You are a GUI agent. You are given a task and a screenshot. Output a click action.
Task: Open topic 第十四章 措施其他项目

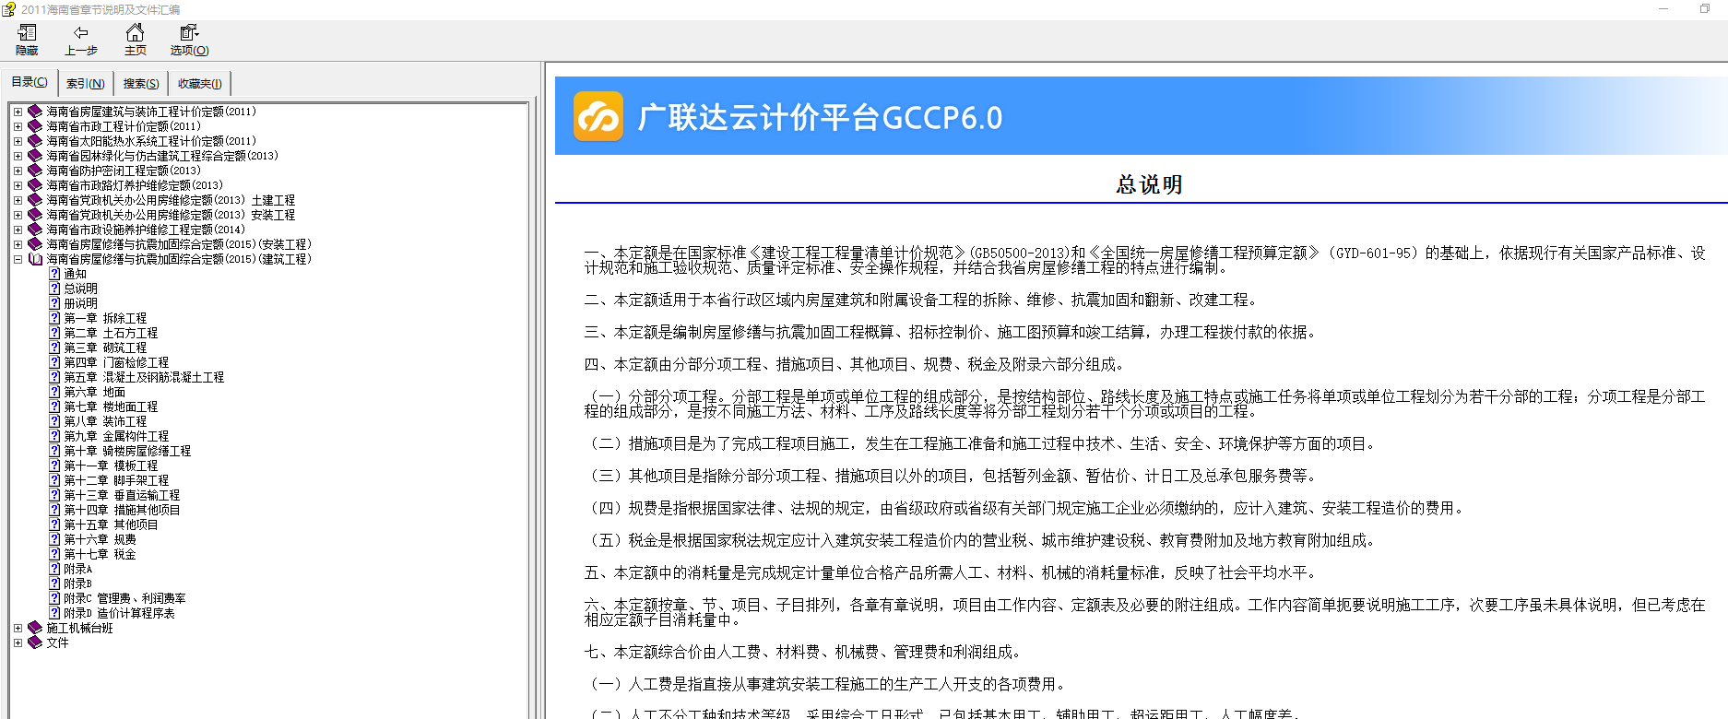[122, 510]
